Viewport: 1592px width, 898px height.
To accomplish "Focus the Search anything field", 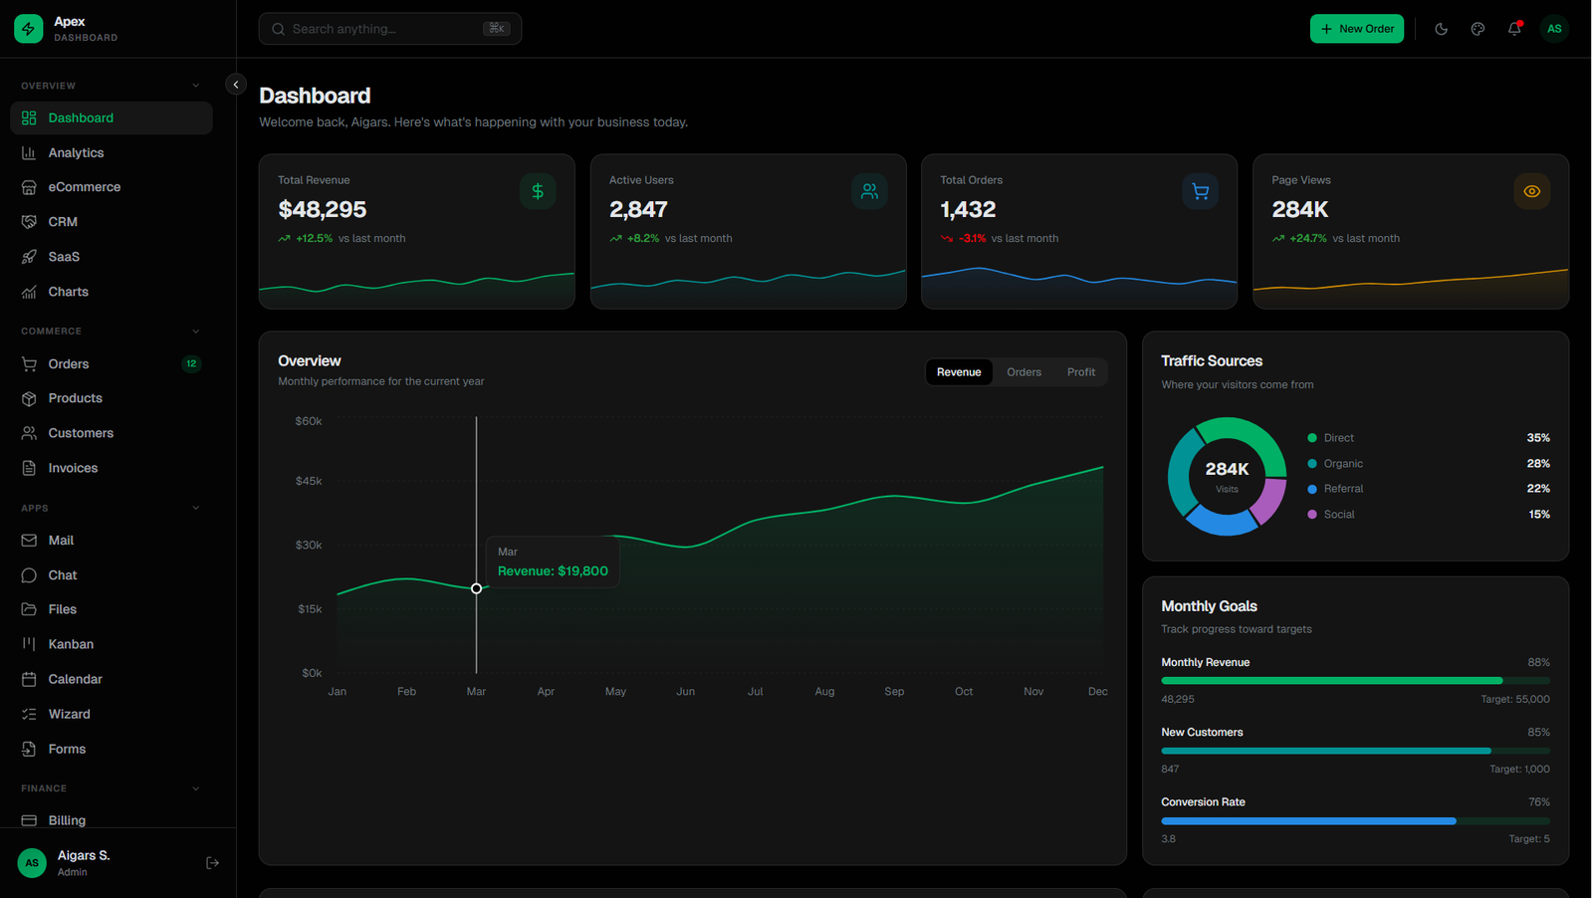I will click(390, 29).
